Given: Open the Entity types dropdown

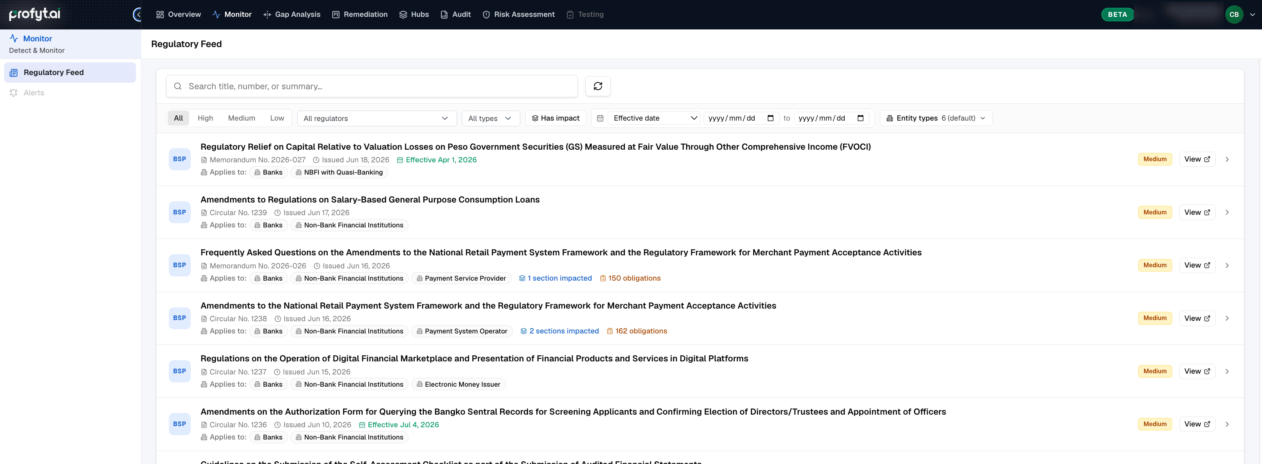Looking at the screenshot, I should 936,118.
